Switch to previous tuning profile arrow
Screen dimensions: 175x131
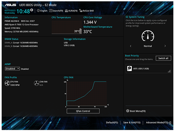point(130,46)
